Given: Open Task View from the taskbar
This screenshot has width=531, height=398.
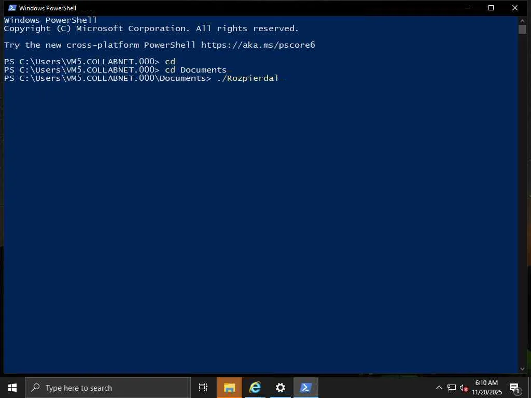Looking at the screenshot, I should click(x=203, y=388).
